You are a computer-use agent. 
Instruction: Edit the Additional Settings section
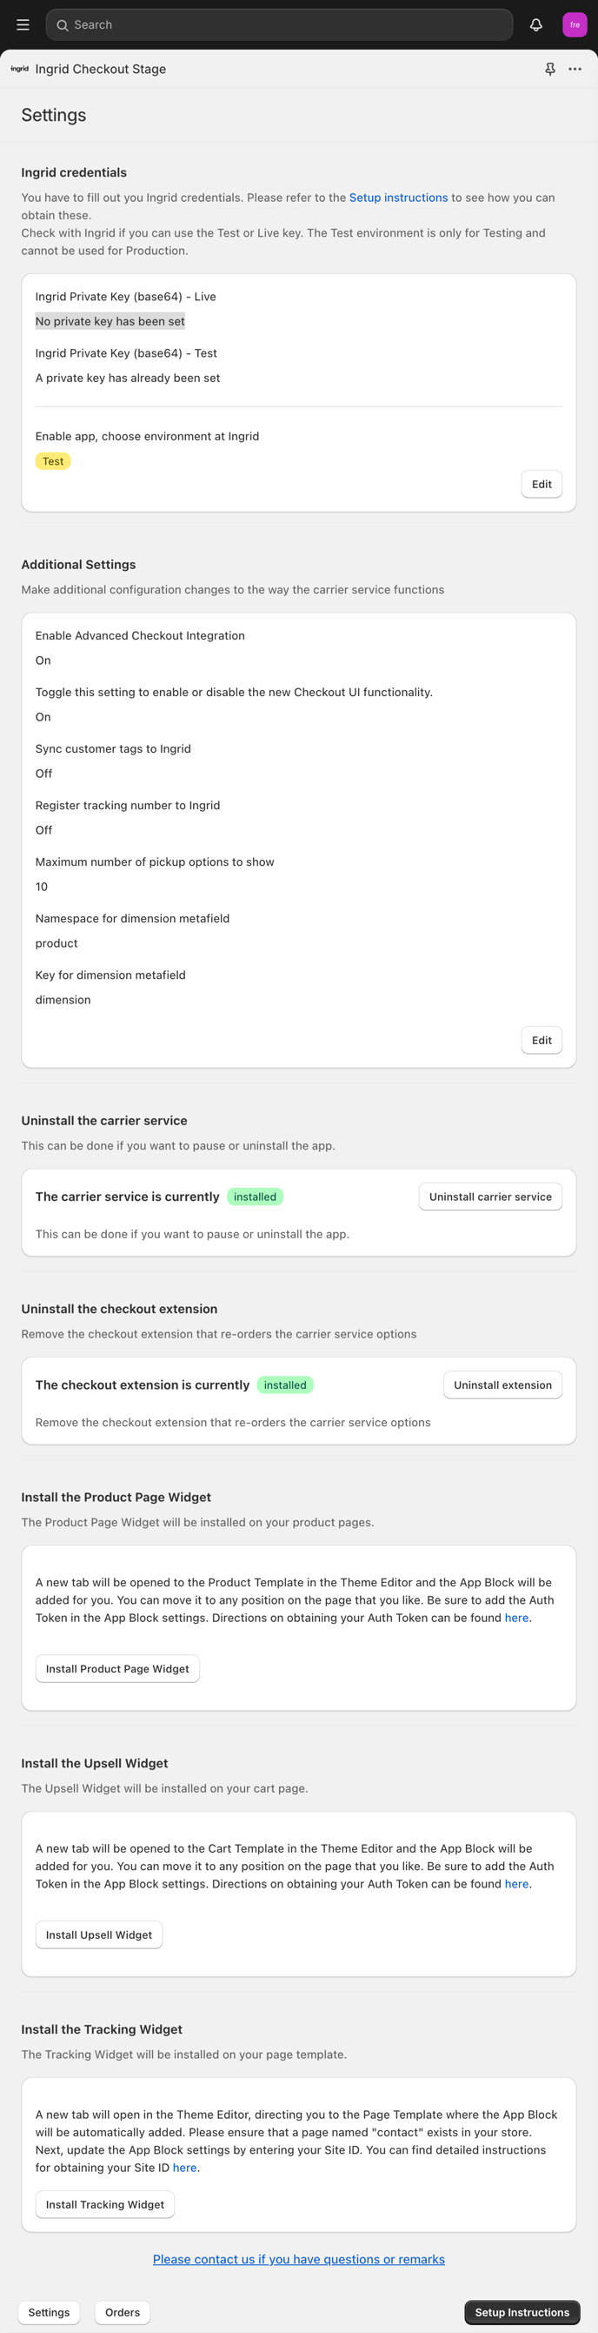[x=541, y=1040]
